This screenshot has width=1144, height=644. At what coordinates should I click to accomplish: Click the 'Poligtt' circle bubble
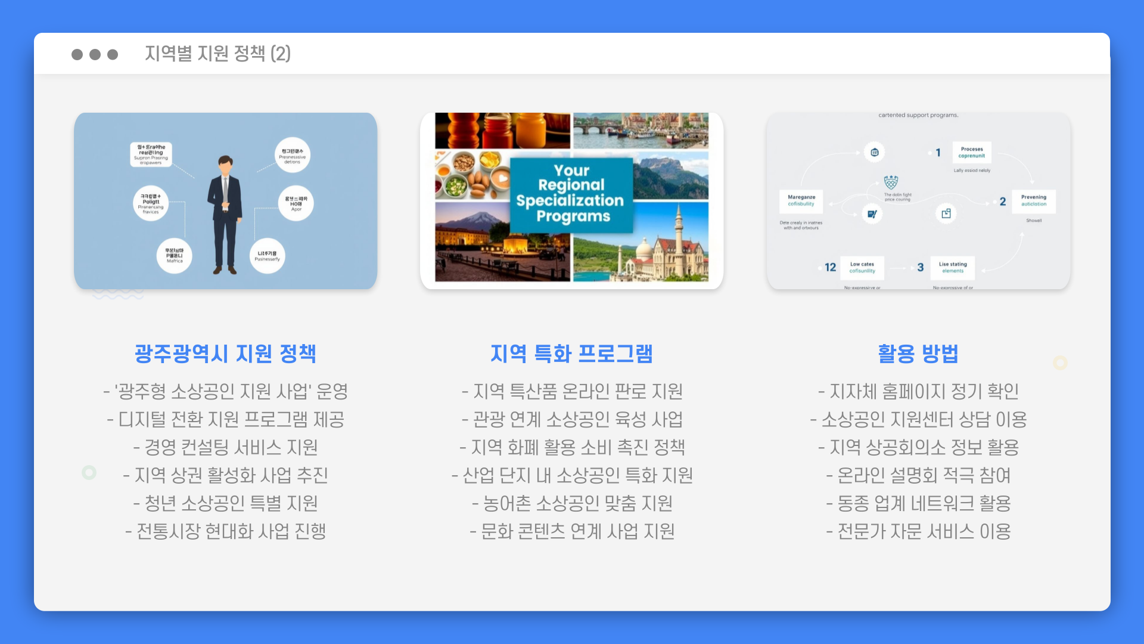tap(151, 203)
